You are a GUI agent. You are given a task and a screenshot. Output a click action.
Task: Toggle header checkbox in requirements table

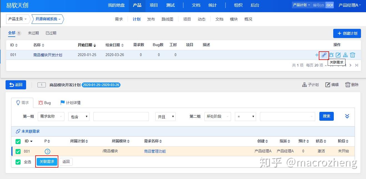pos(18,142)
